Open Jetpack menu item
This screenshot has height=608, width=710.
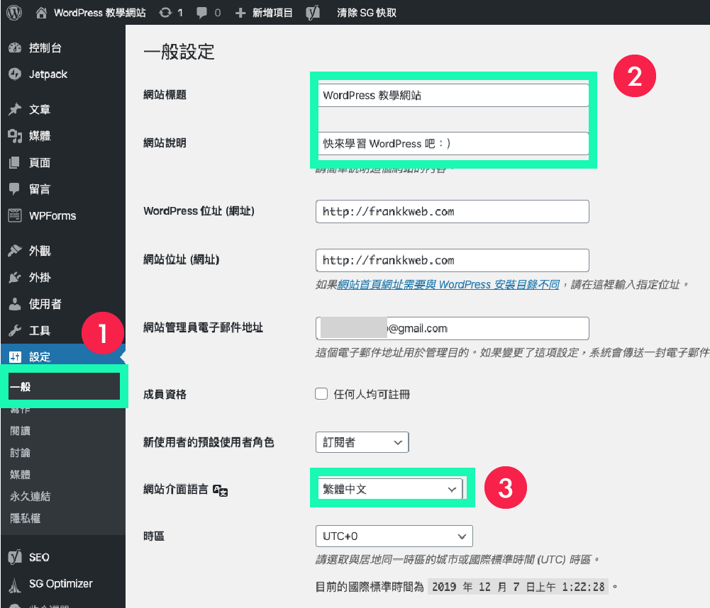[48, 74]
